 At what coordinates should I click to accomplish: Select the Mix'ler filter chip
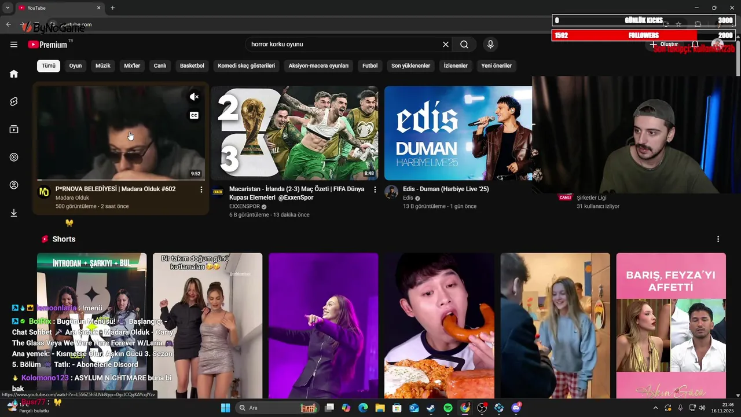pos(132,65)
